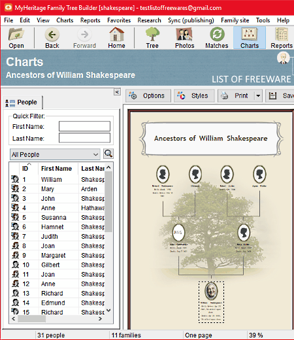Open the Charts menu

[65, 20]
